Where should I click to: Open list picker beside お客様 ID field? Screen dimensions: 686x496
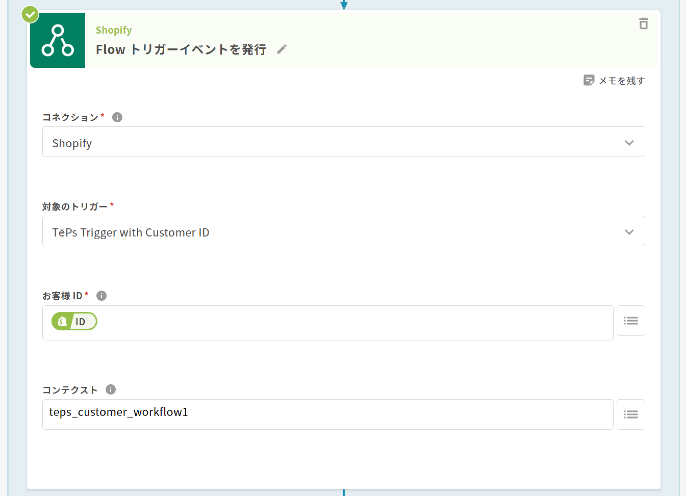pos(631,320)
